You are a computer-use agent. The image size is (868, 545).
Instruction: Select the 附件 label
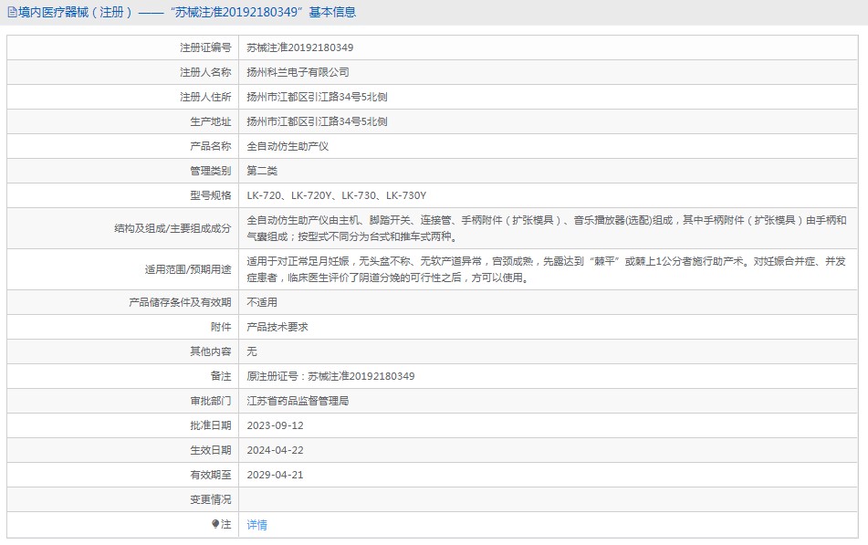pyautogui.click(x=221, y=327)
